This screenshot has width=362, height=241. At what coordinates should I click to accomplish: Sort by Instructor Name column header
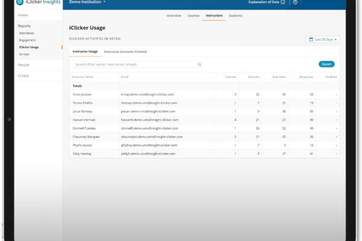(83, 77)
